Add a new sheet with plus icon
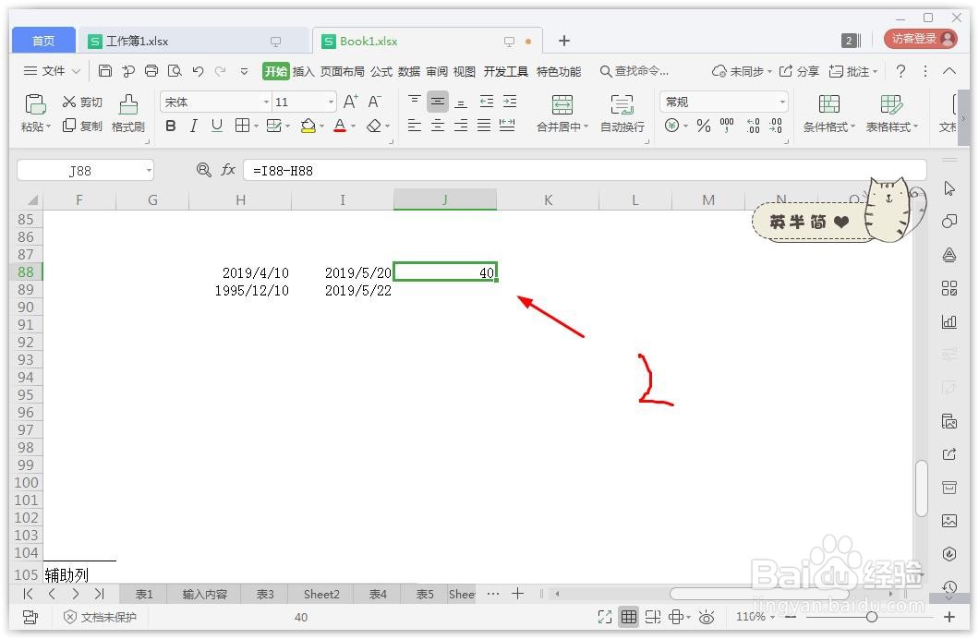The height and width of the screenshot is (639, 979). tap(517, 594)
